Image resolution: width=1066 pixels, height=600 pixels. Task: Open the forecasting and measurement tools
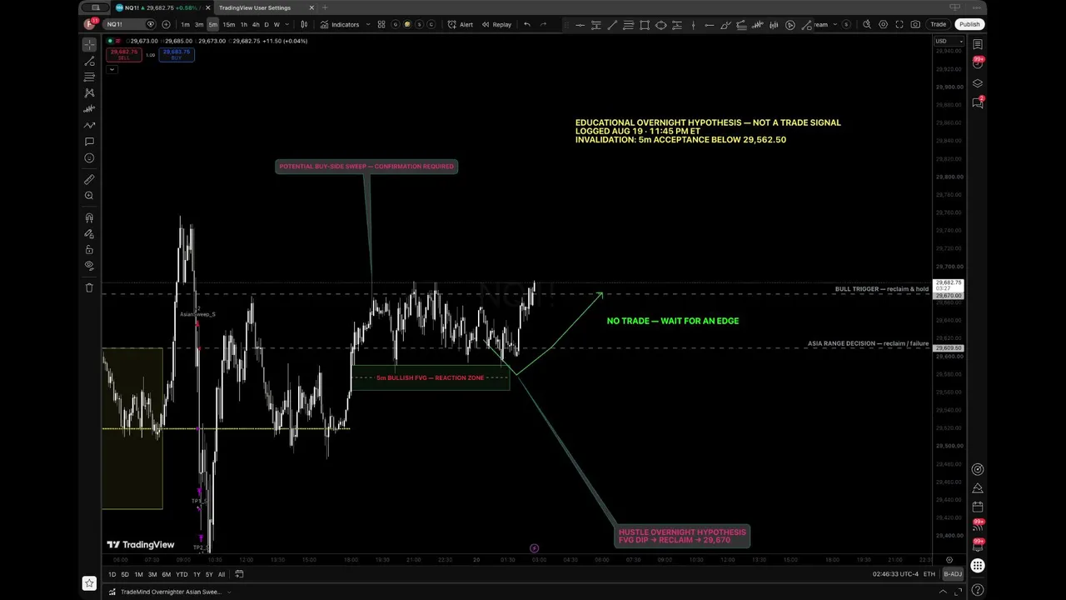pyautogui.click(x=89, y=109)
